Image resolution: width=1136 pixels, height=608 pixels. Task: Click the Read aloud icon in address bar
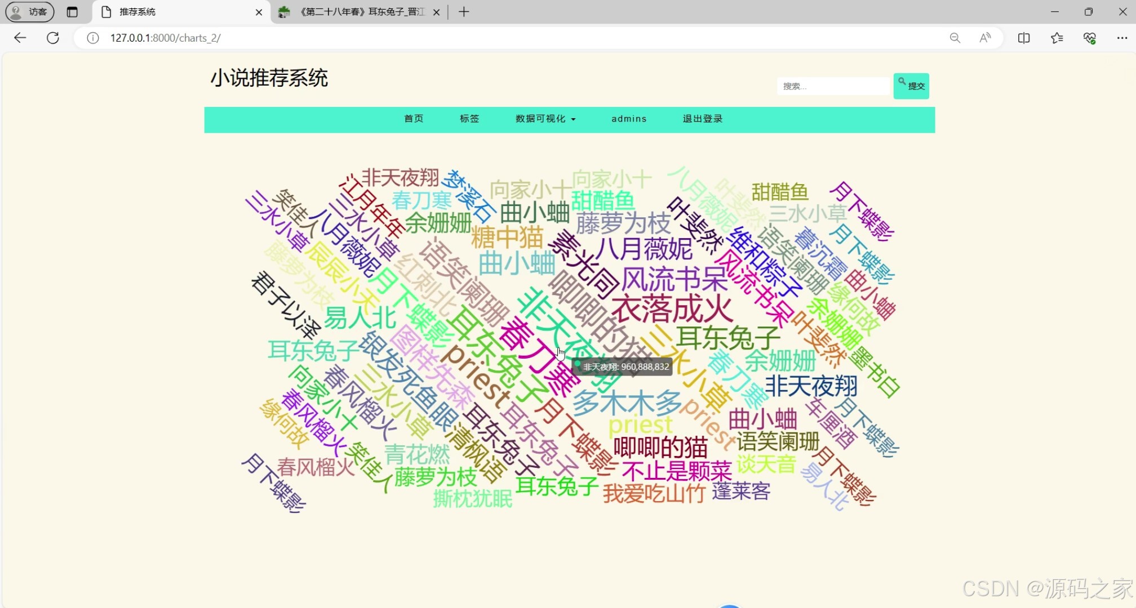985,38
